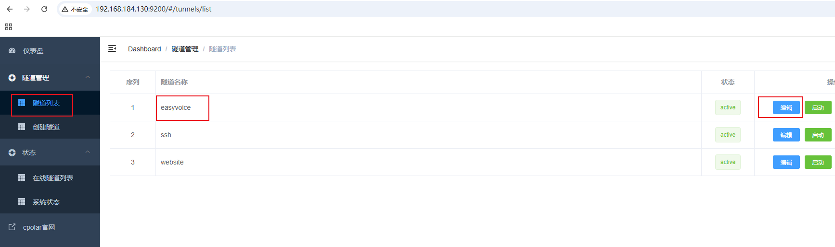The width and height of the screenshot is (835, 247).
Task: Start the easyvoice tunnel with 启动
Action: (818, 107)
